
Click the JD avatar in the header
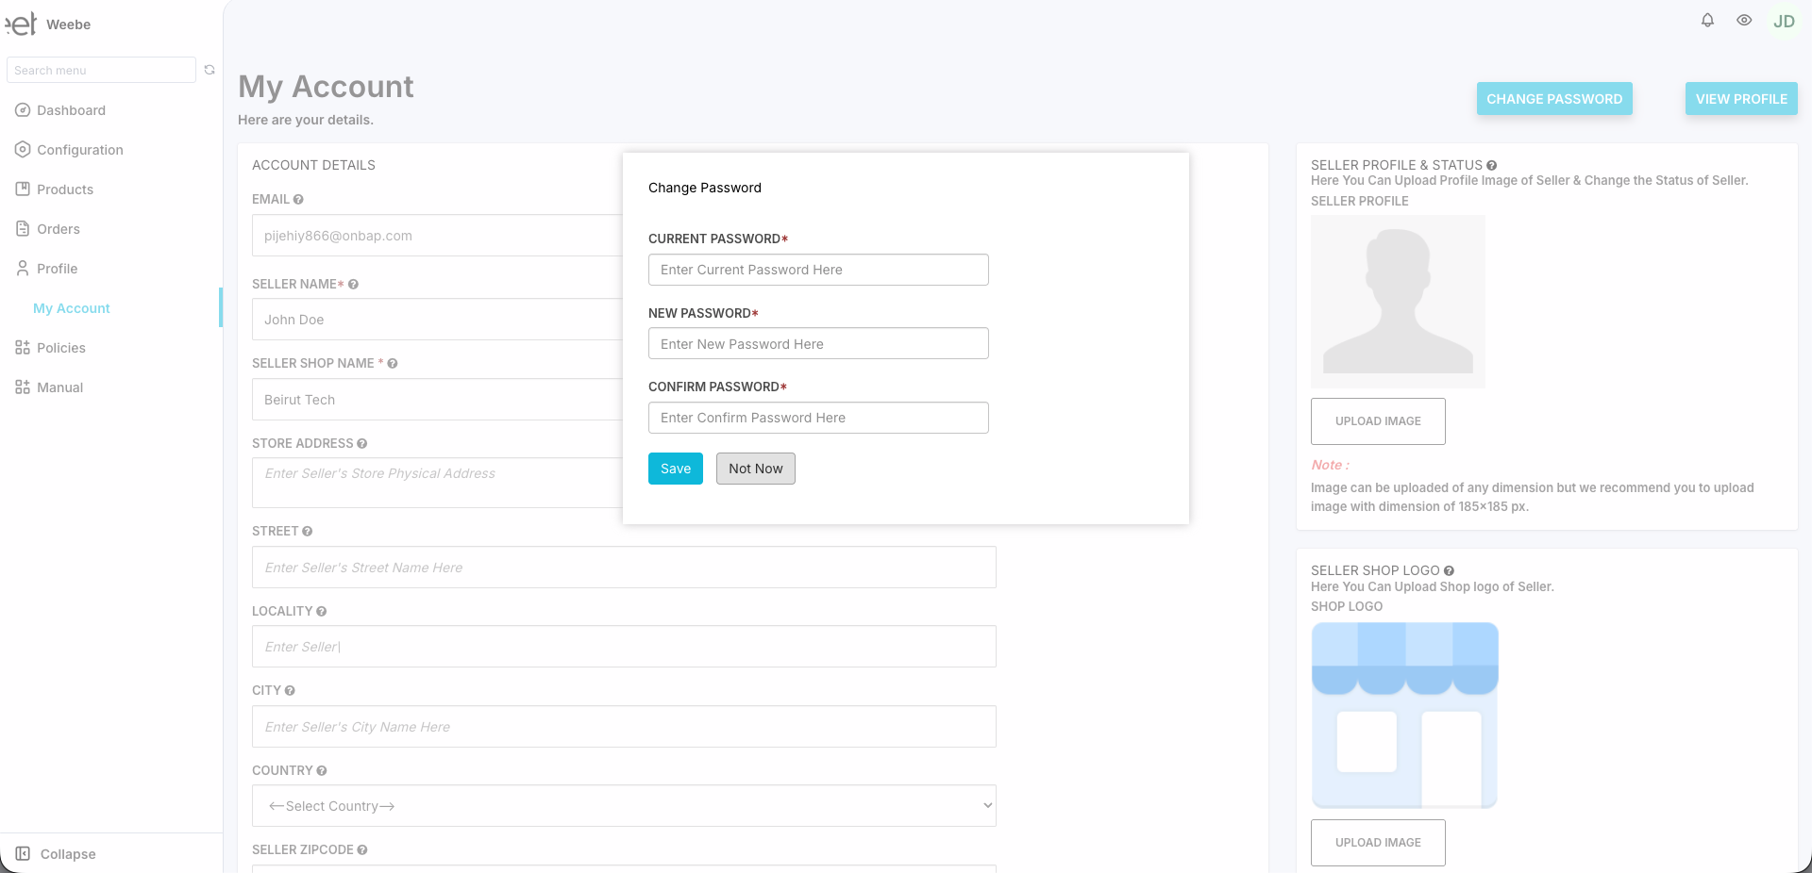(x=1784, y=21)
